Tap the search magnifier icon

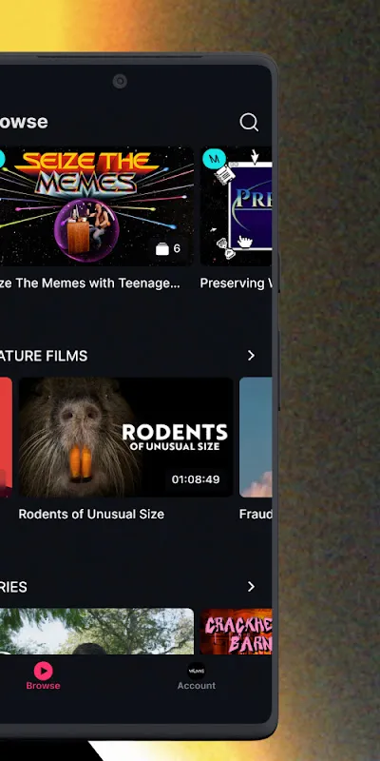tap(249, 123)
